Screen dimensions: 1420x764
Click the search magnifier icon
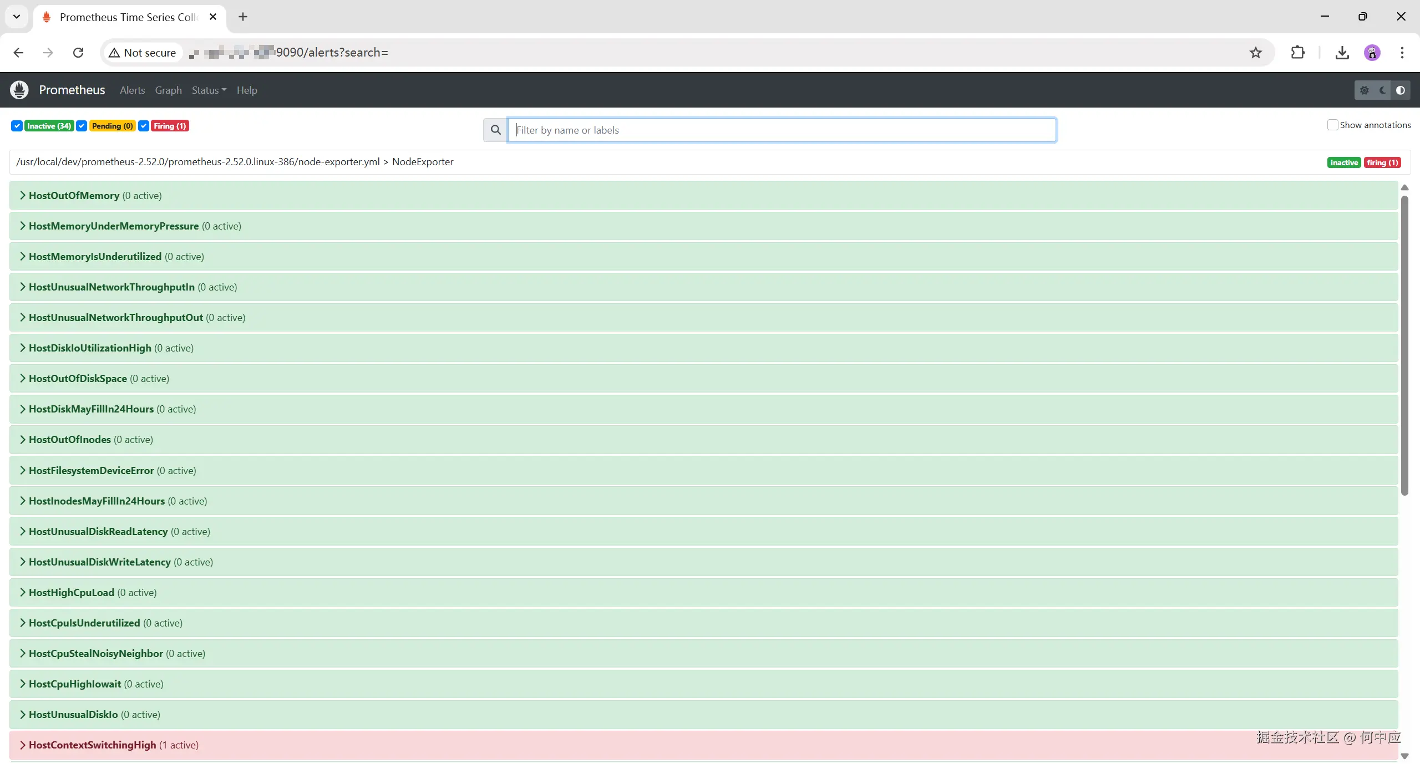(495, 130)
